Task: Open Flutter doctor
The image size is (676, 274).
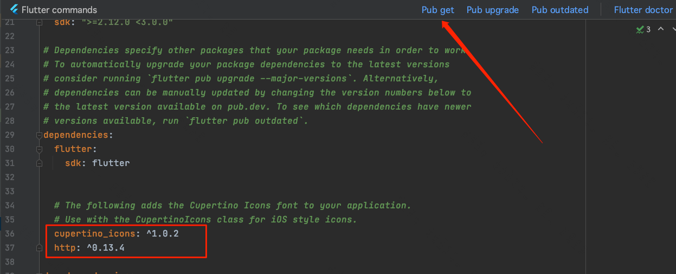Action: [643, 10]
